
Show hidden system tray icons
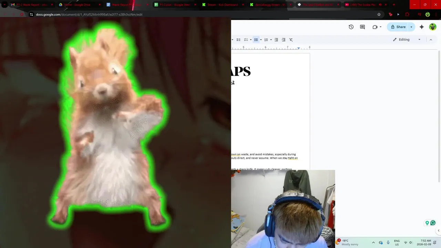click(x=373, y=242)
